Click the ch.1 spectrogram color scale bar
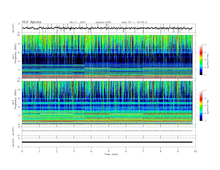Screen dimensions: 220x170 click(x=201, y=60)
